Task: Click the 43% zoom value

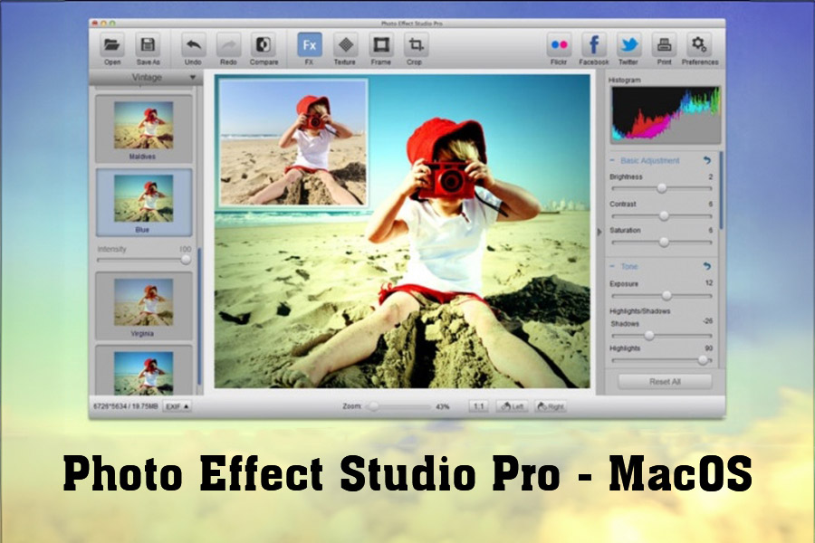Action: (442, 407)
